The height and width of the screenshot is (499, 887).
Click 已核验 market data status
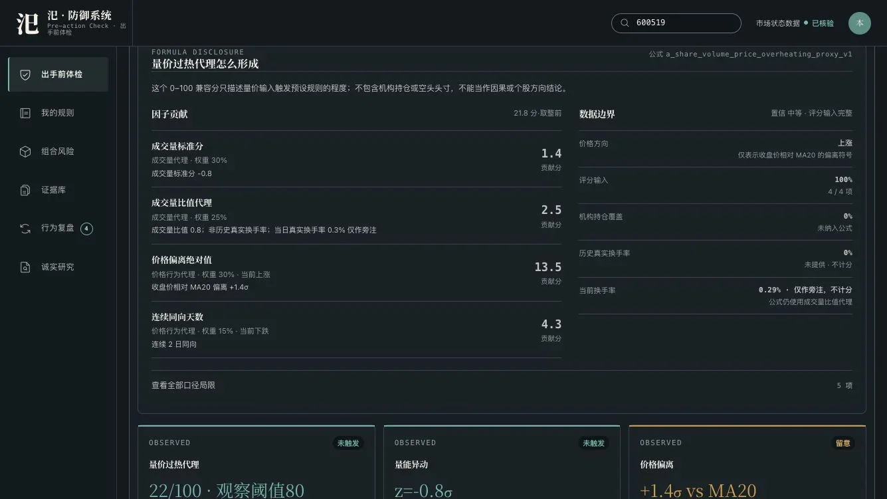coord(823,23)
